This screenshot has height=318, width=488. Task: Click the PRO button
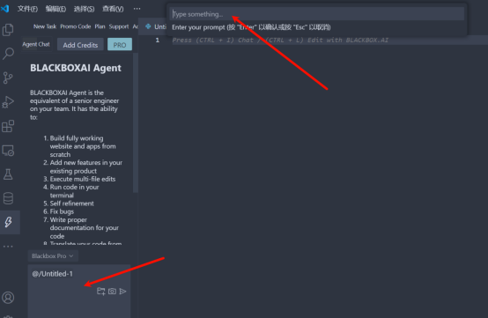(120, 45)
